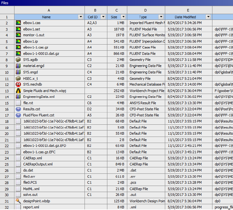Screen dimensions: 233x210
Task: Click date '8/24/2017 5:34:26 PM'
Action: click(x=185, y=23)
